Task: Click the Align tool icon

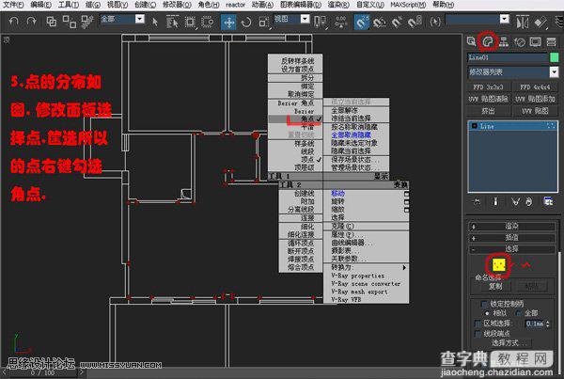Action: [x=540, y=23]
